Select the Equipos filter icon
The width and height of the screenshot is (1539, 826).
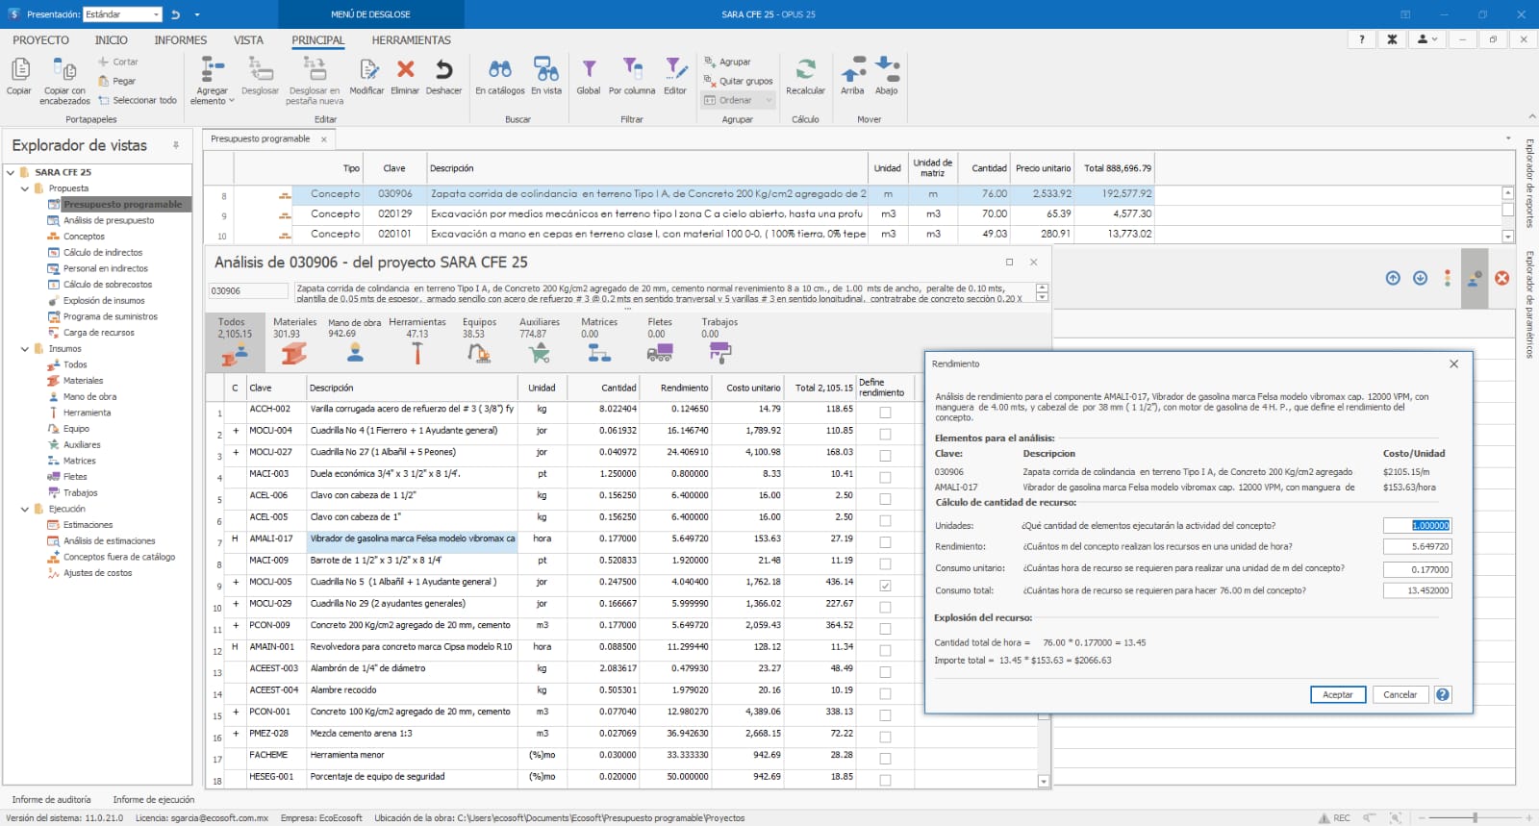(x=479, y=353)
